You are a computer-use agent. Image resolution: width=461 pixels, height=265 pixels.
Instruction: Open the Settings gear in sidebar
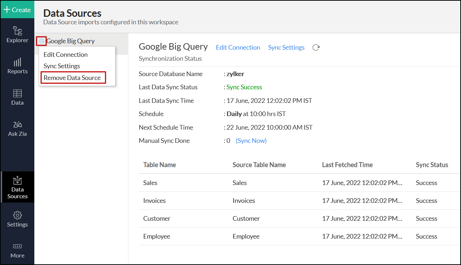[x=17, y=219]
